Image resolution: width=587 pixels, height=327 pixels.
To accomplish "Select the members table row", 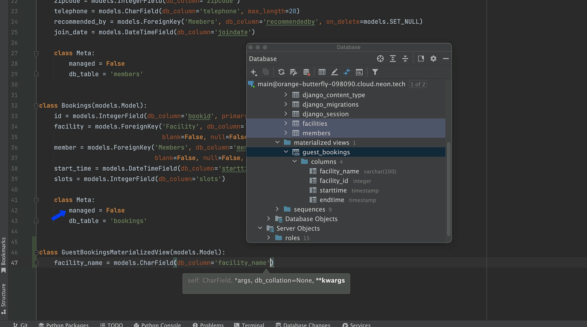I will coord(346,133).
